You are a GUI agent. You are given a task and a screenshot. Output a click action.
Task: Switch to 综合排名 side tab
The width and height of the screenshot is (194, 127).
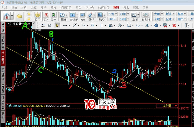coord(3,103)
